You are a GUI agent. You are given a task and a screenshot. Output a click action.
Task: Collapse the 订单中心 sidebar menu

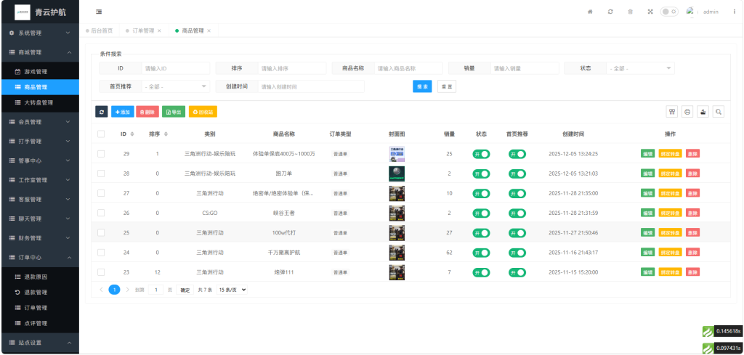pos(39,258)
